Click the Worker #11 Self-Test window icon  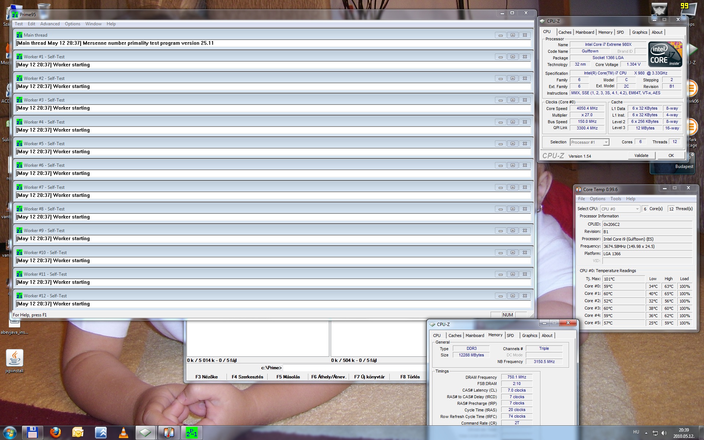pyautogui.click(x=19, y=274)
